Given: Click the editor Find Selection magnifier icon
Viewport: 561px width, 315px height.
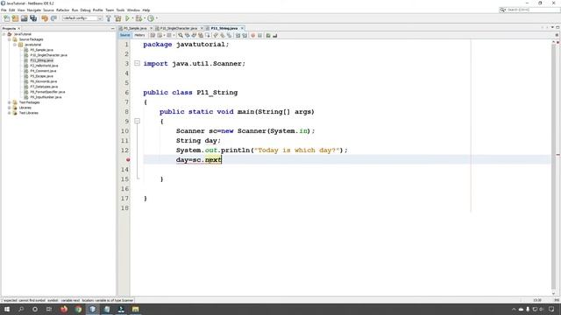Looking at the screenshot, I should (181, 35).
